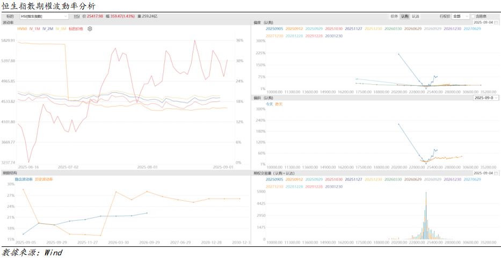Click calendar icon in option volume panel
The image size is (501, 263).
coord(496,173)
